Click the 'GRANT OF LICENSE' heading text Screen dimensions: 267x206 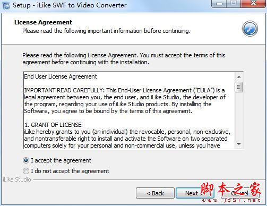pyautogui.click(x=56, y=125)
